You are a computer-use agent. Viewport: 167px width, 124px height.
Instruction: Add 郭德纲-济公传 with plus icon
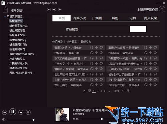point(150,47)
